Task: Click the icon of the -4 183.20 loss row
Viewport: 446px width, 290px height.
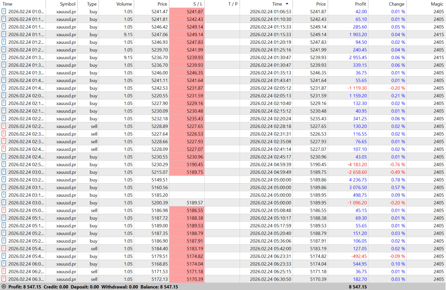Action: pos(4,164)
